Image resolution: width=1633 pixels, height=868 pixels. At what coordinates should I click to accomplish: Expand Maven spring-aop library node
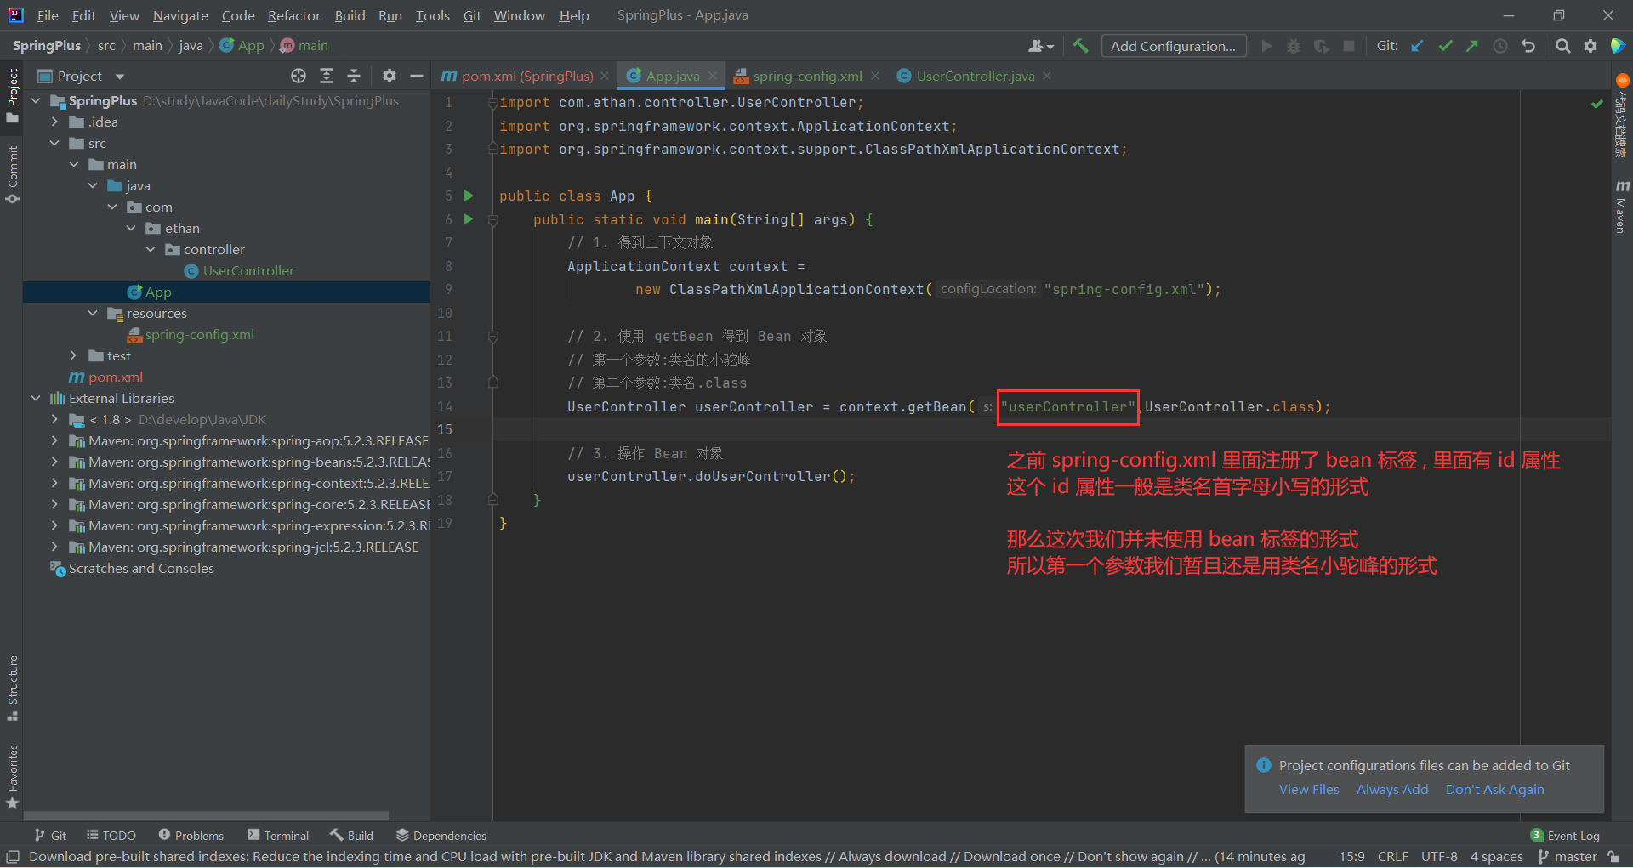54,440
